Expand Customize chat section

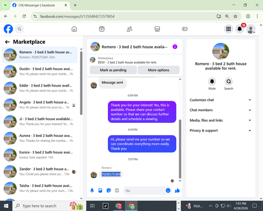tap(220, 100)
